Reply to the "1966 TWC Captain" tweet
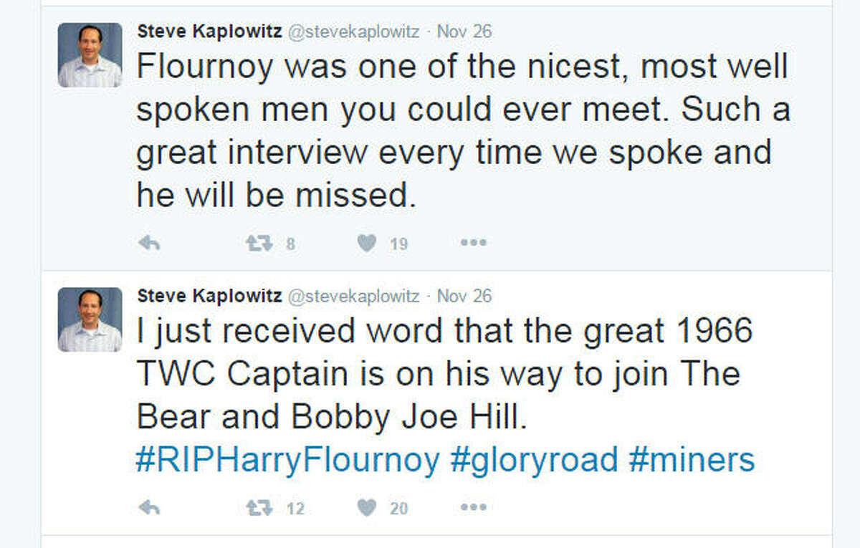The width and height of the screenshot is (860, 548). coord(148,508)
